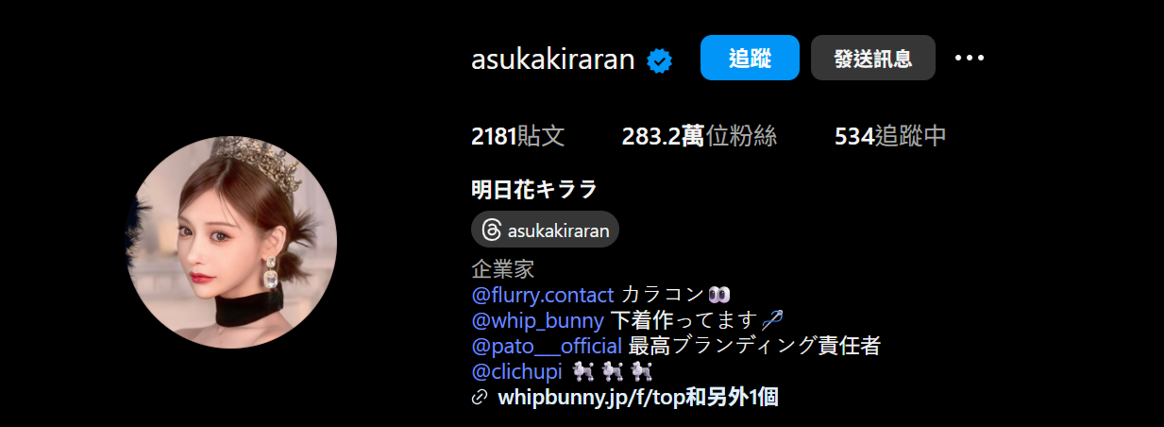
Task: Click the first poodle emoji beside @clichupi
Action: (x=584, y=371)
